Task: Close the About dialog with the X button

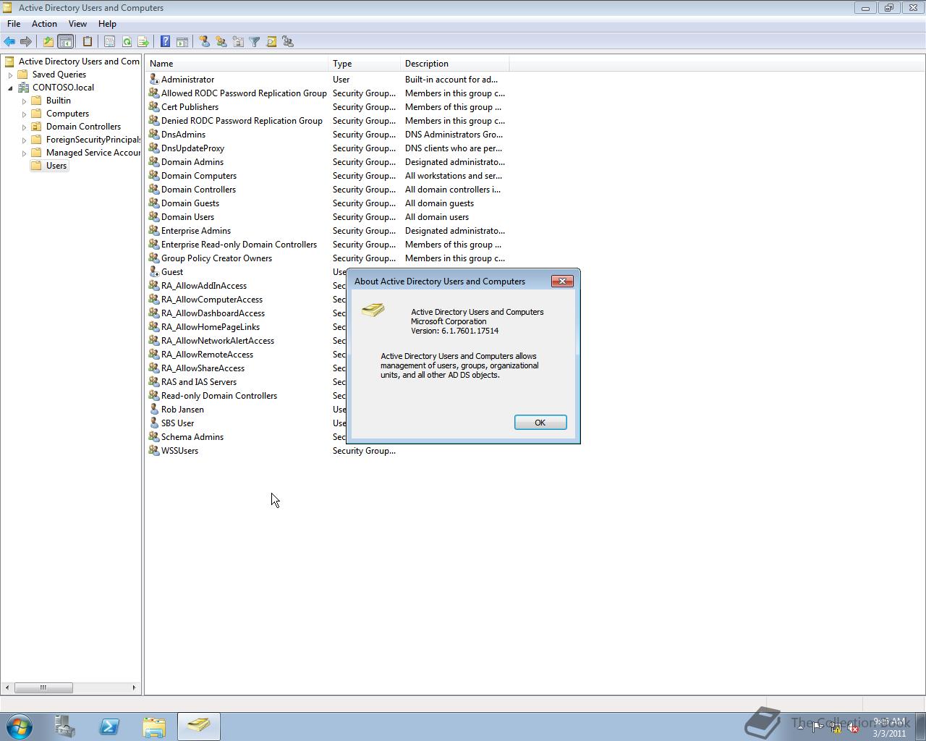Action: [562, 281]
